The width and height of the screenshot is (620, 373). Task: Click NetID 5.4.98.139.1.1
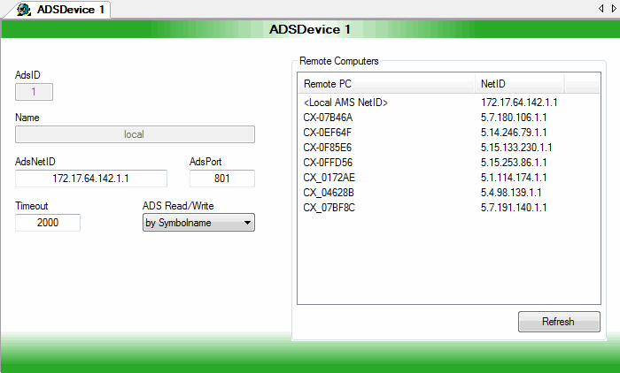tap(511, 193)
